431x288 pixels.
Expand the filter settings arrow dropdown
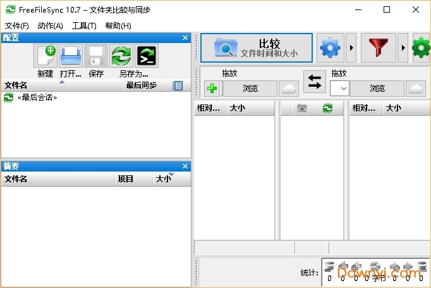pos(403,48)
